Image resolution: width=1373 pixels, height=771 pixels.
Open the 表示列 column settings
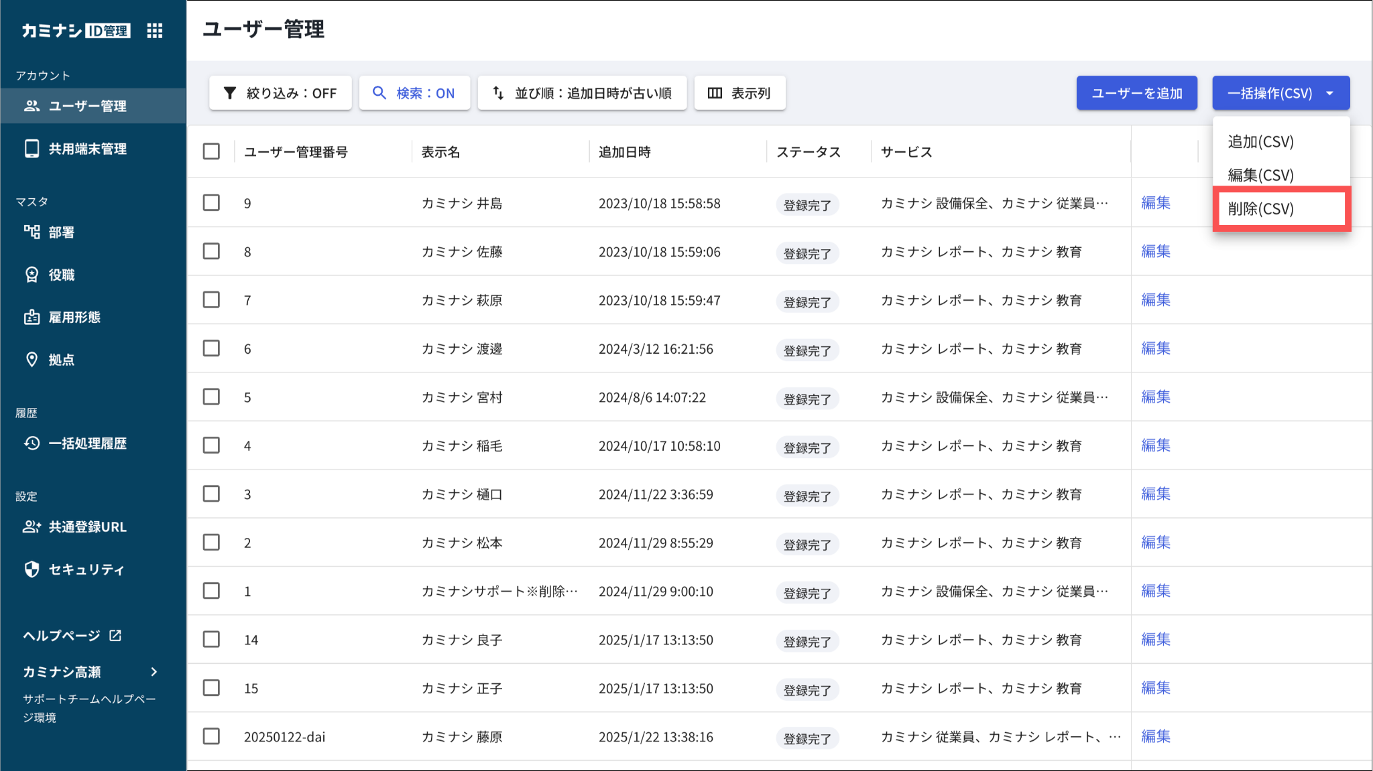coord(739,93)
